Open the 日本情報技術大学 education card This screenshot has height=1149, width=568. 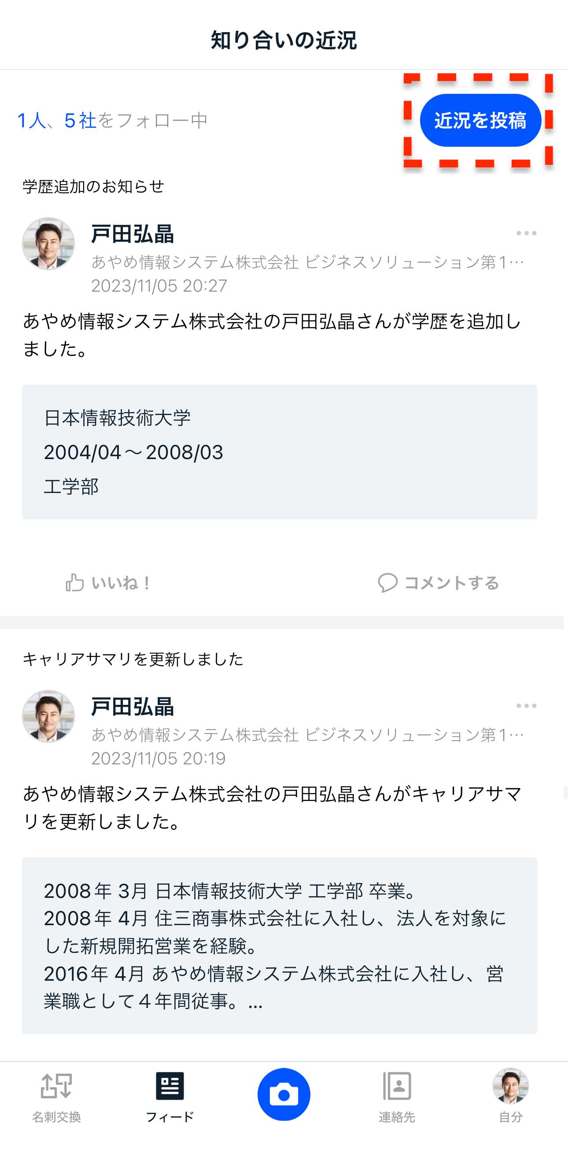click(x=279, y=452)
